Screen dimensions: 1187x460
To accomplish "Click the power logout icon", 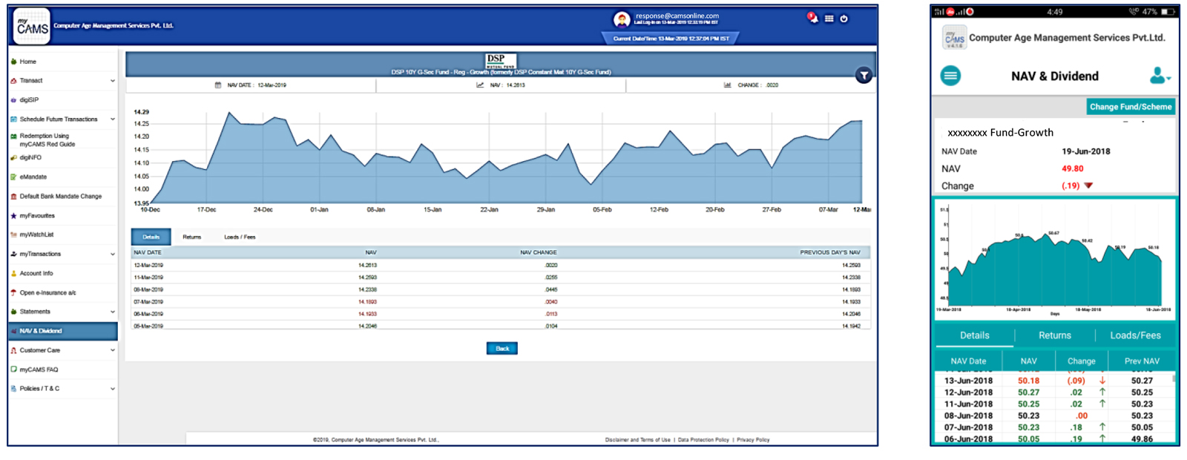I will point(844,19).
